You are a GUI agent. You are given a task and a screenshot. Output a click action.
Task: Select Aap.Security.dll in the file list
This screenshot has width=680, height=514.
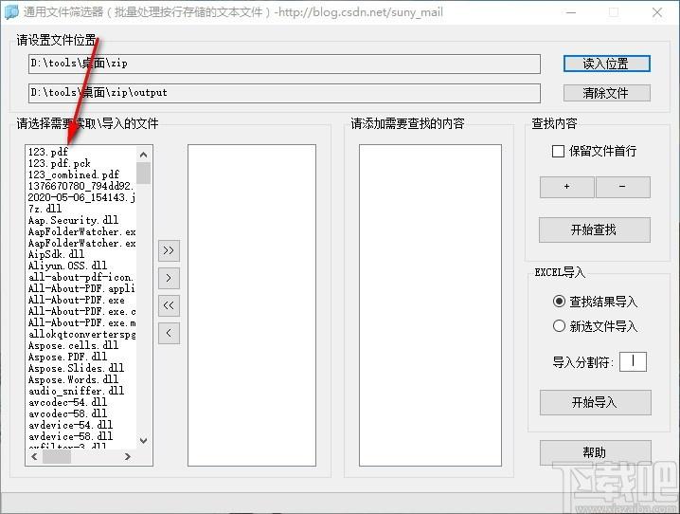pos(73,220)
